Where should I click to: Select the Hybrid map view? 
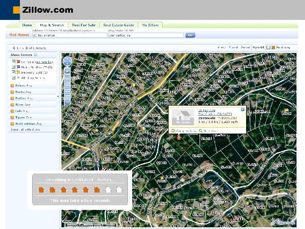tap(258, 47)
